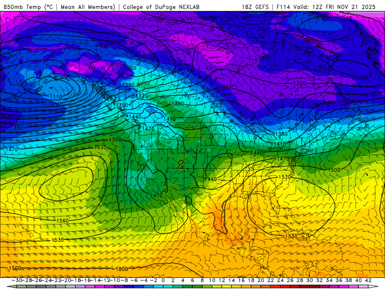
Task: Click the 20 value on the color scale
Action: point(261,280)
